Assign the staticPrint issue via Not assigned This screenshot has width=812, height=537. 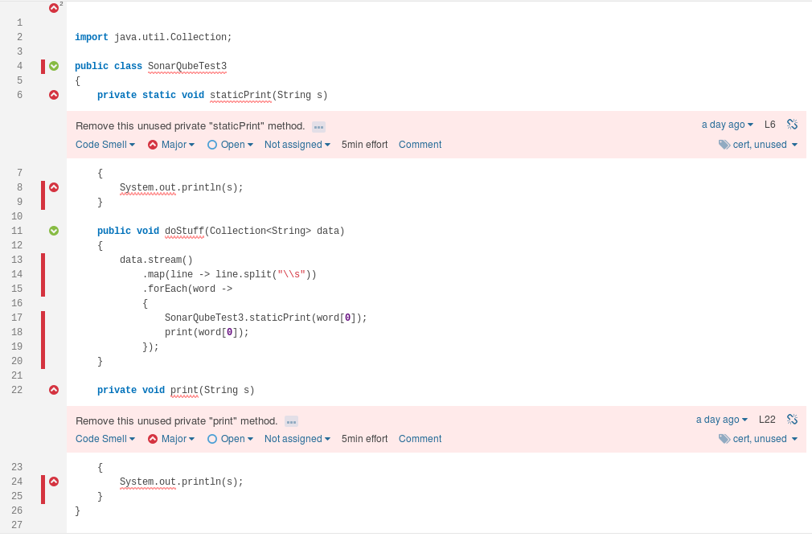point(297,145)
